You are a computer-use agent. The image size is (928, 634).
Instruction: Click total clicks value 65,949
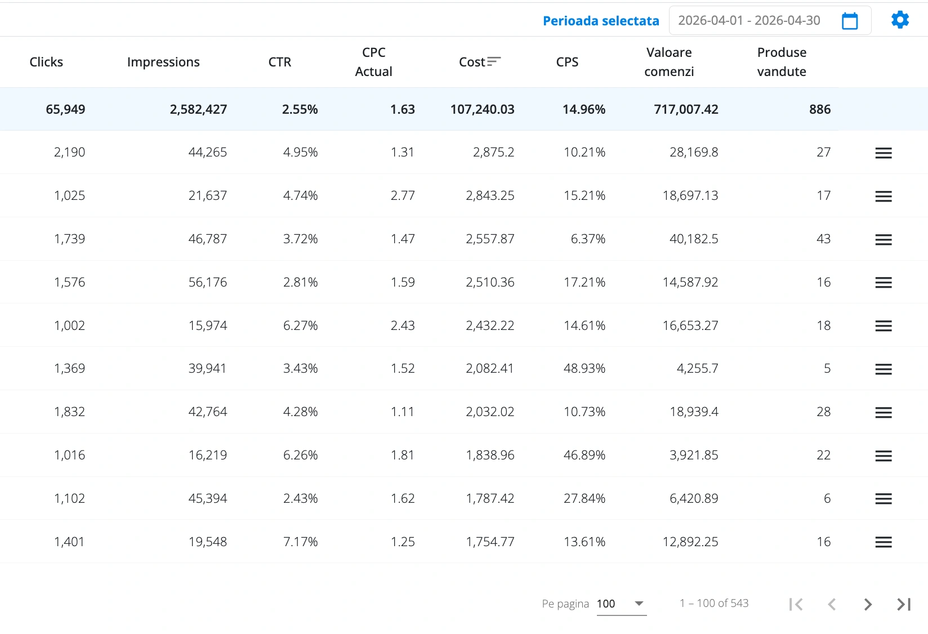click(65, 109)
